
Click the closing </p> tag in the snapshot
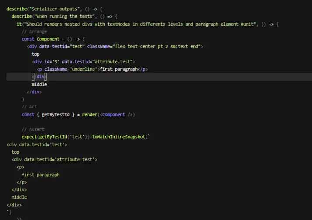pos(22,182)
